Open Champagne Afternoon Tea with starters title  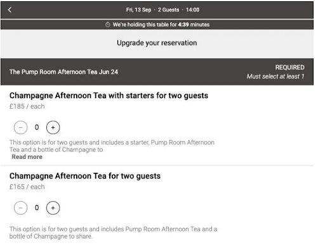(109, 96)
